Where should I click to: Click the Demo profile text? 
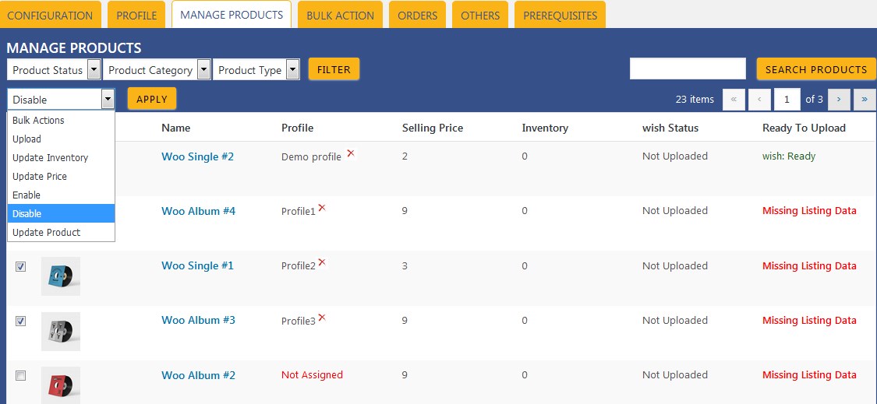click(311, 157)
